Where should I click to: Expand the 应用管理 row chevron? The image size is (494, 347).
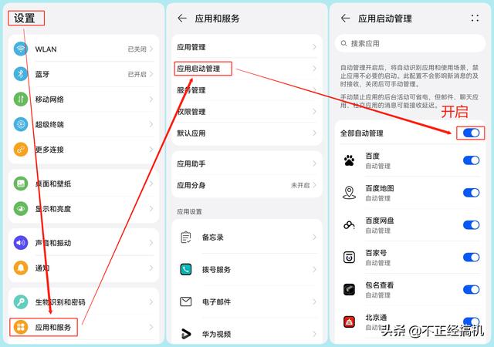tap(314, 47)
